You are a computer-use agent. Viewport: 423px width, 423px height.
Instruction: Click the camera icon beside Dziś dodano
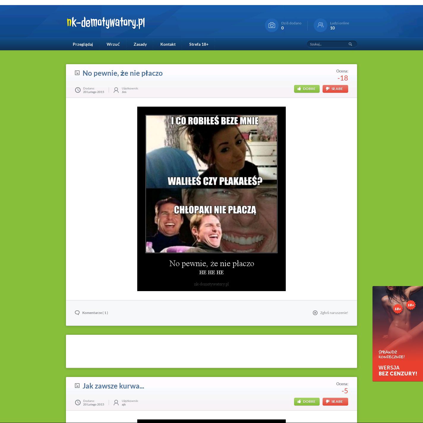point(272,25)
